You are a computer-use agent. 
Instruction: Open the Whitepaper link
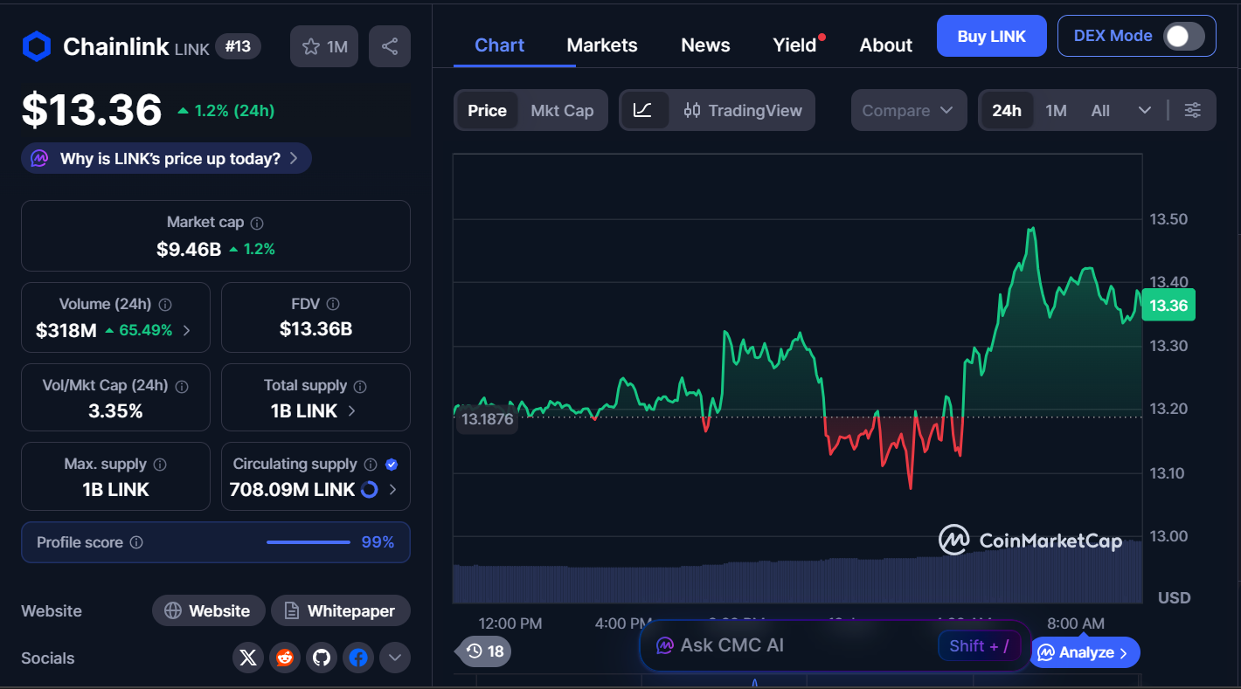tap(340, 610)
